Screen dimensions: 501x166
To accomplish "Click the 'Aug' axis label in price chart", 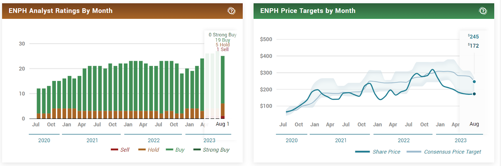I will (474, 124).
